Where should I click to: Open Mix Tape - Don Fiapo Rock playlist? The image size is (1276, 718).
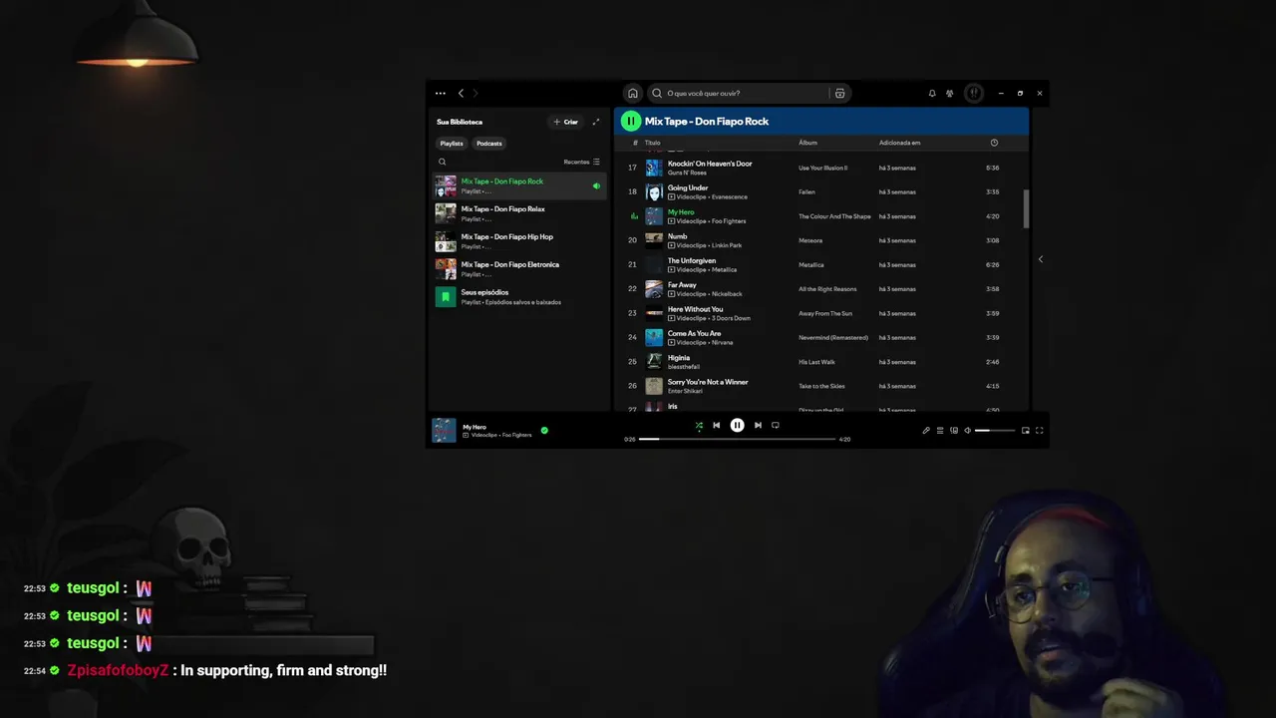(519, 185)
